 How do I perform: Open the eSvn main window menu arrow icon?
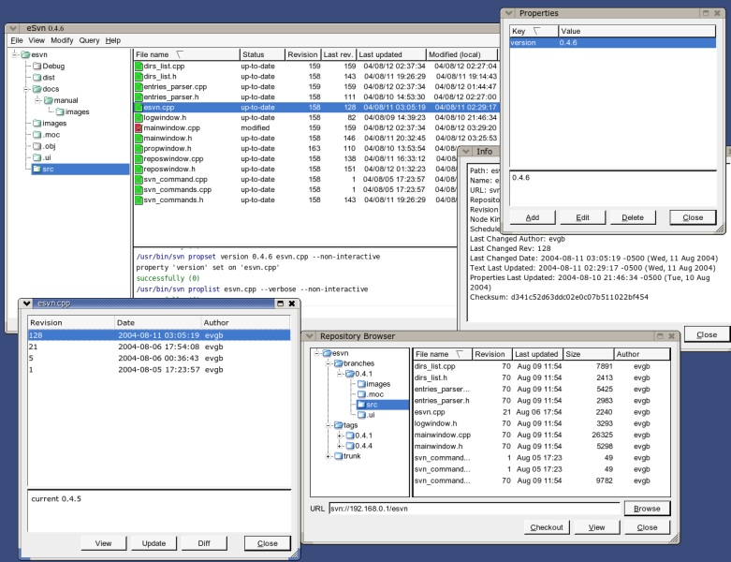coord(13,28)
